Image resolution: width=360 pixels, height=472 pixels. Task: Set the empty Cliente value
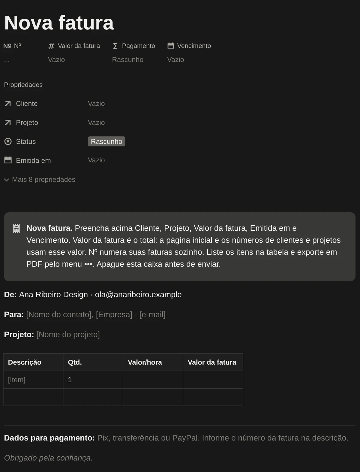[96, 104]
